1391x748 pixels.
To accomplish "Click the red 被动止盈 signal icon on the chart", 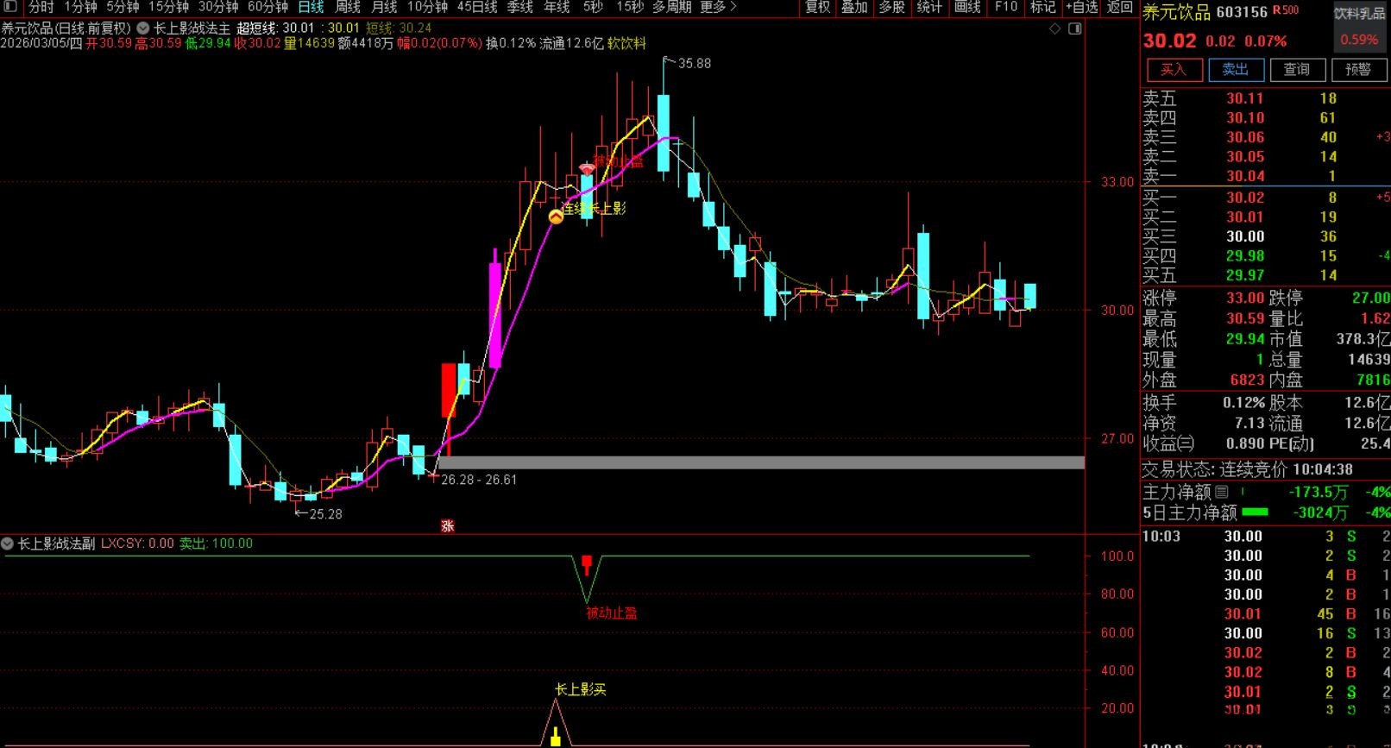I will [587, 168].
